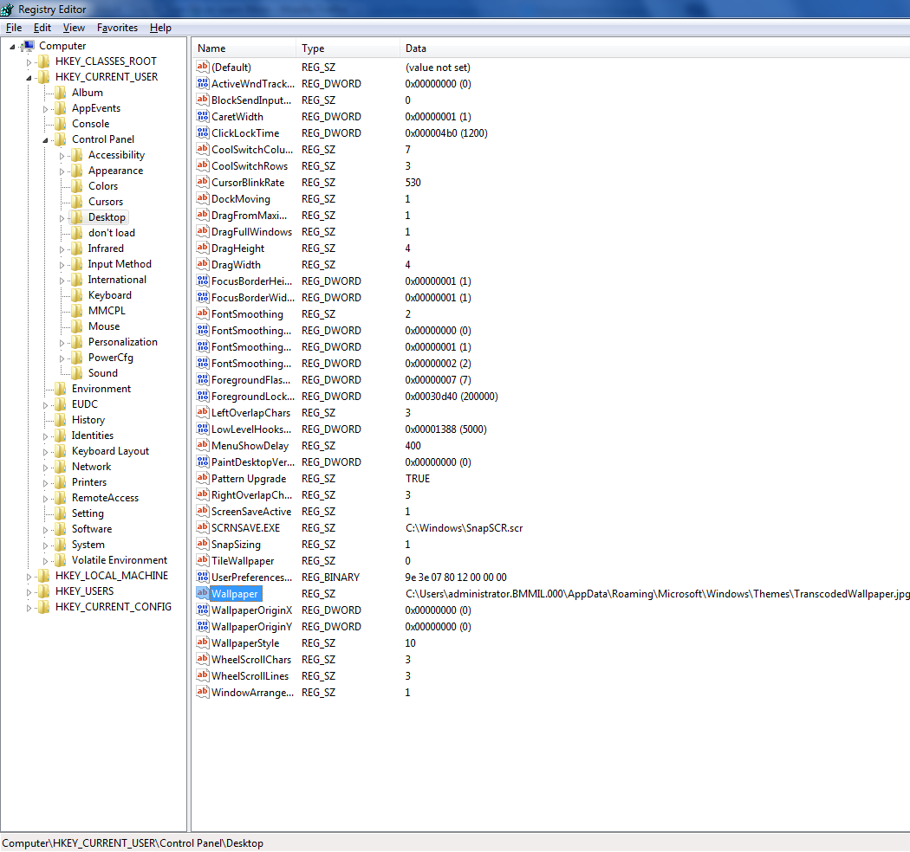
Task: Click the Album key folder icon
Action: [x=61, y=93]
